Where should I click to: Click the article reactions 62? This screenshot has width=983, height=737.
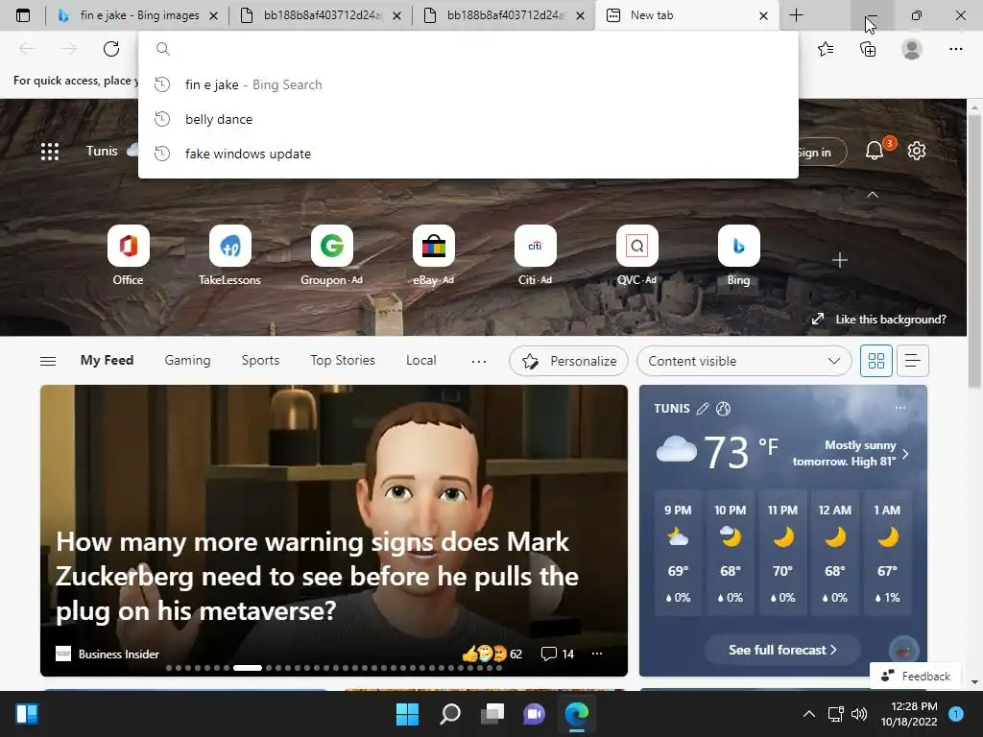click(492, 654)
